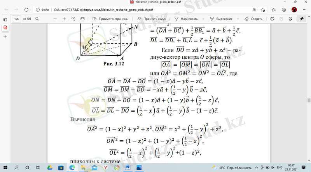Open the Favorites list icon
This screenshot has height=172, width=311.
(x=274, y=10)
